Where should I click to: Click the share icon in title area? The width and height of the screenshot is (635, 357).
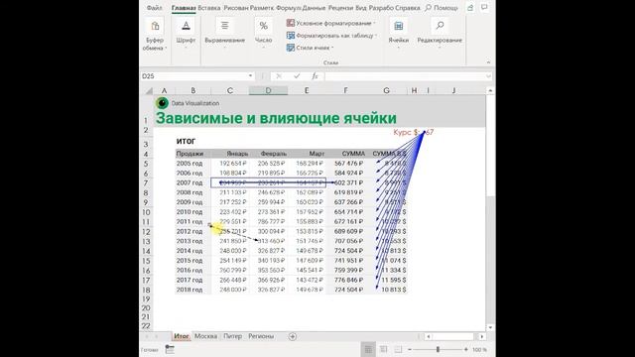(x=470, y=8)
